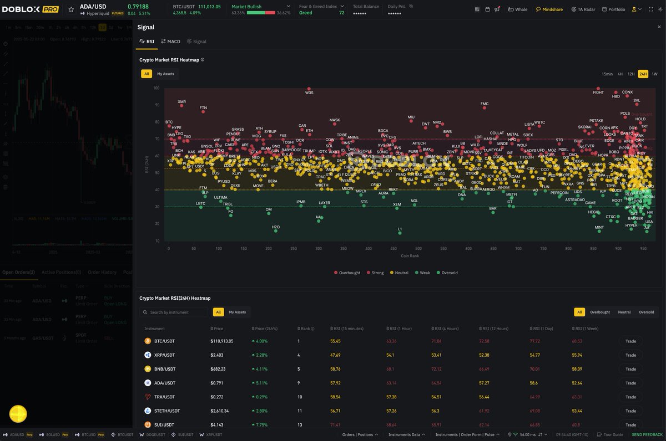Open the Portfolio page
Viewport: 666px width, 441px height.
pos(613,9)
